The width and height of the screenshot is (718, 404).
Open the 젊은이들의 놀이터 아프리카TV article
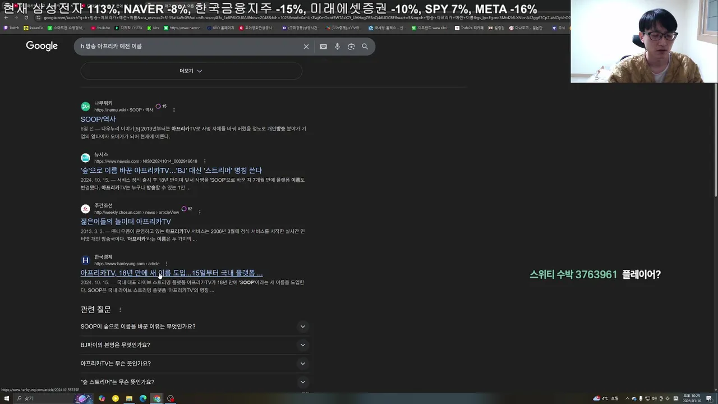(126, 222)
